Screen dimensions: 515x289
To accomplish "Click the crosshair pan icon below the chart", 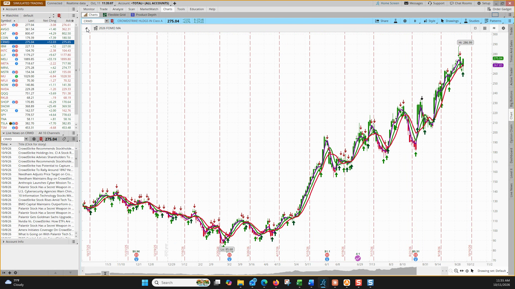I will pos(467,271).
